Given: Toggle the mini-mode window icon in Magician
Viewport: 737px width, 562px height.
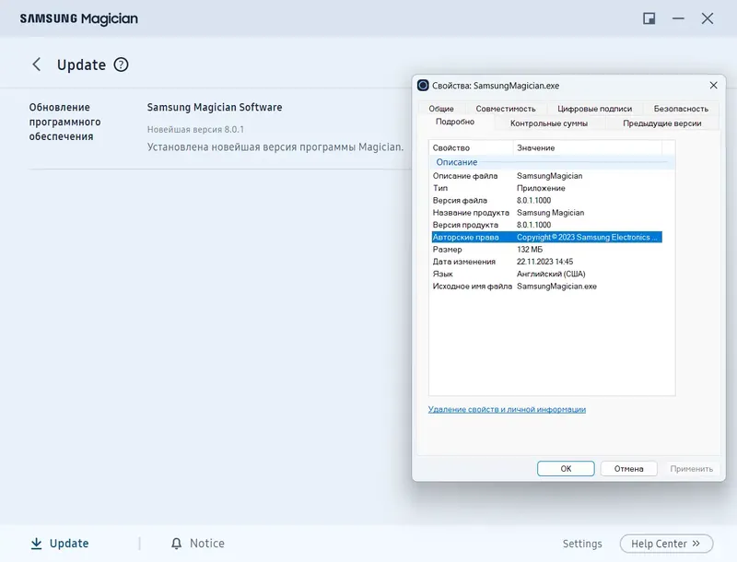Looking at the screenshot, I should (x=649, y=18).
